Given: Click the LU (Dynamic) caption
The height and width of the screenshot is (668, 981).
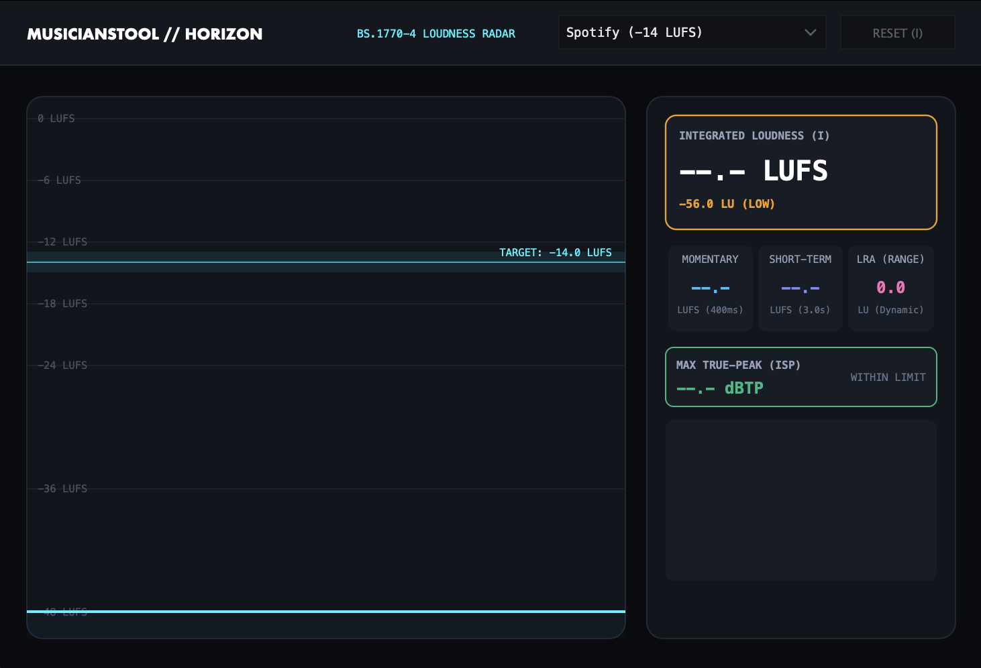Looking at the screenshot, I should coord(890,310).
